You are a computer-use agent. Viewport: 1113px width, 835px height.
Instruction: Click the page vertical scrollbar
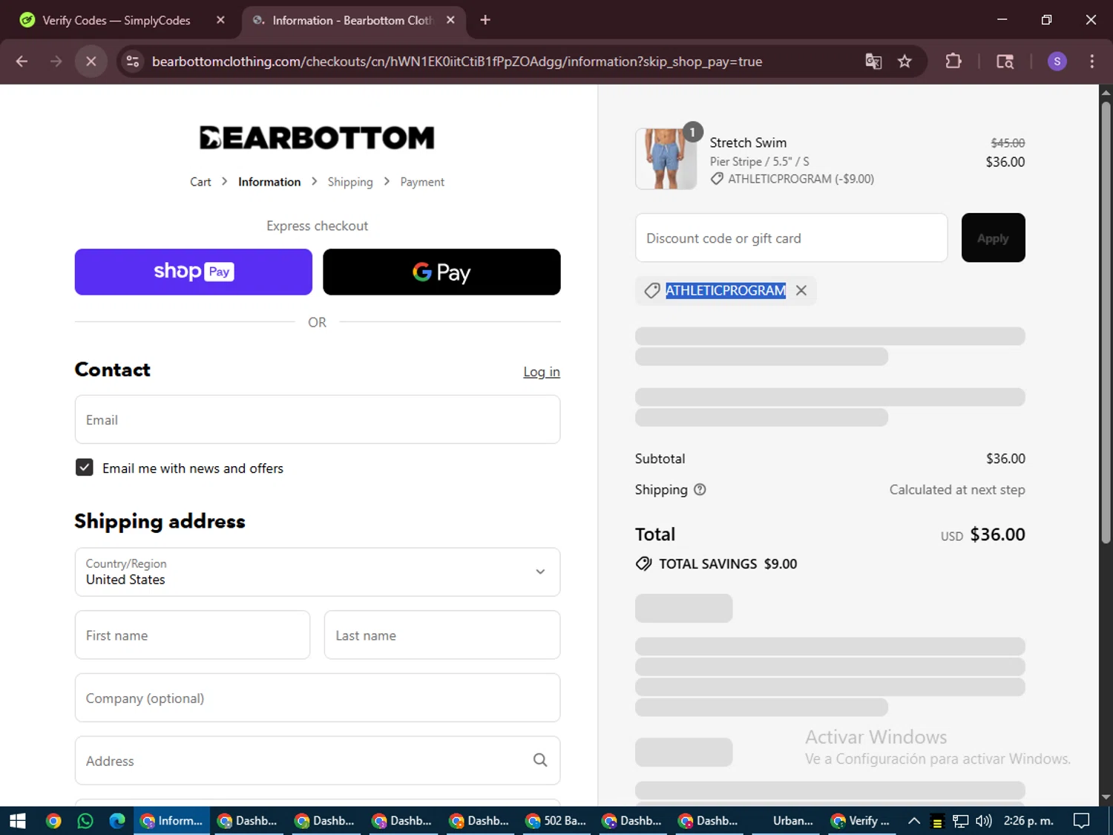pyautogui.click(x=1106, y=323)
